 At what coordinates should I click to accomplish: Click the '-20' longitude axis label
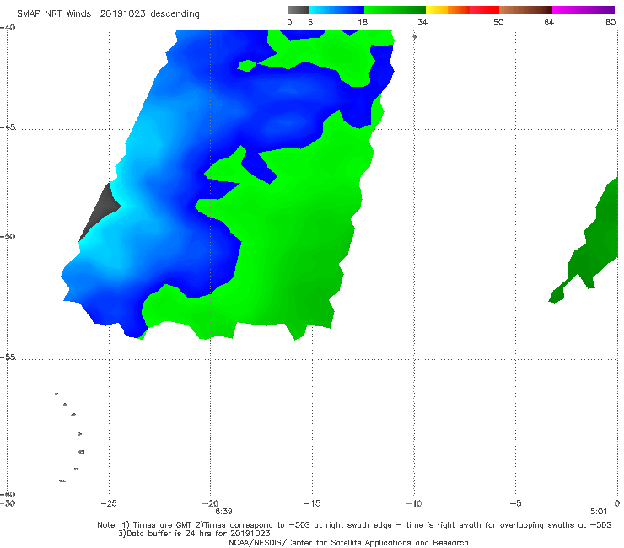pos(210,503)
